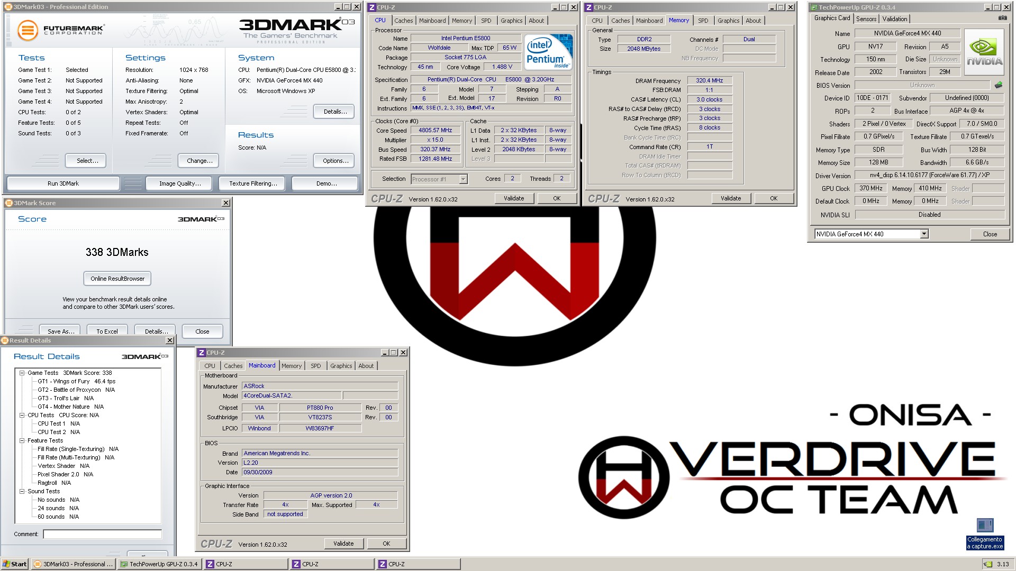Viewport: 1016px width, 571px height.
Task: Click OK in the CPU-Z Memory window
Action: (x=774, y=198)
